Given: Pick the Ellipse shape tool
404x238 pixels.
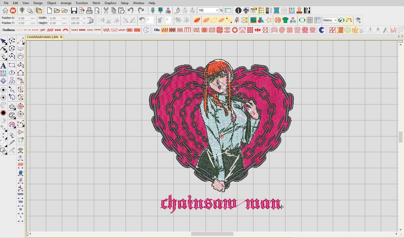Looking at the screenshot, I should (x=12, y=73).
